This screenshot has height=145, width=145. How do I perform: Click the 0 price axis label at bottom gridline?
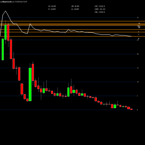(137, 110)
